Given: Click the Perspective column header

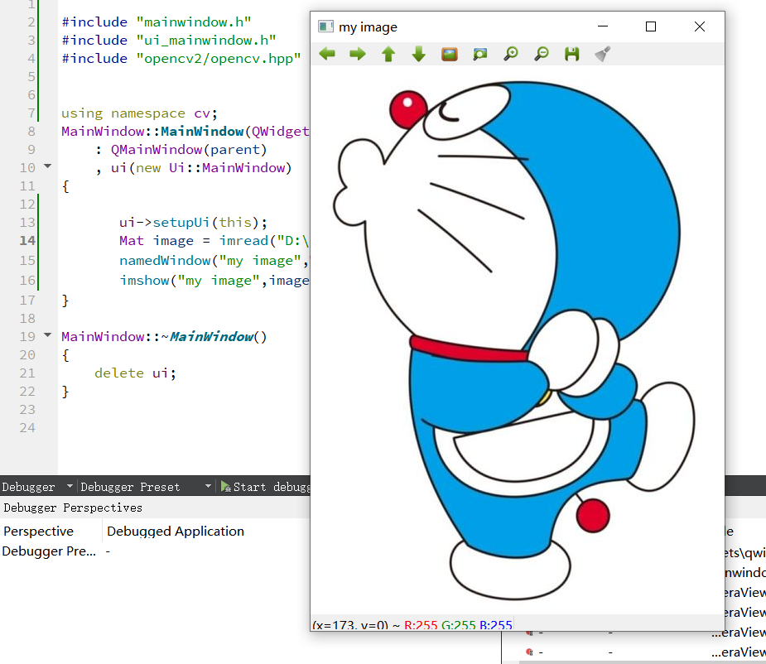Looking at the screenshot, I should click(x=39, y=531).
